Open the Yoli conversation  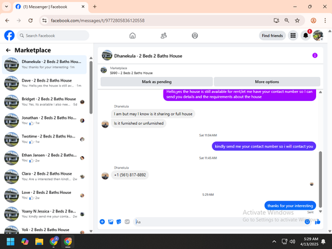[44, 229]
